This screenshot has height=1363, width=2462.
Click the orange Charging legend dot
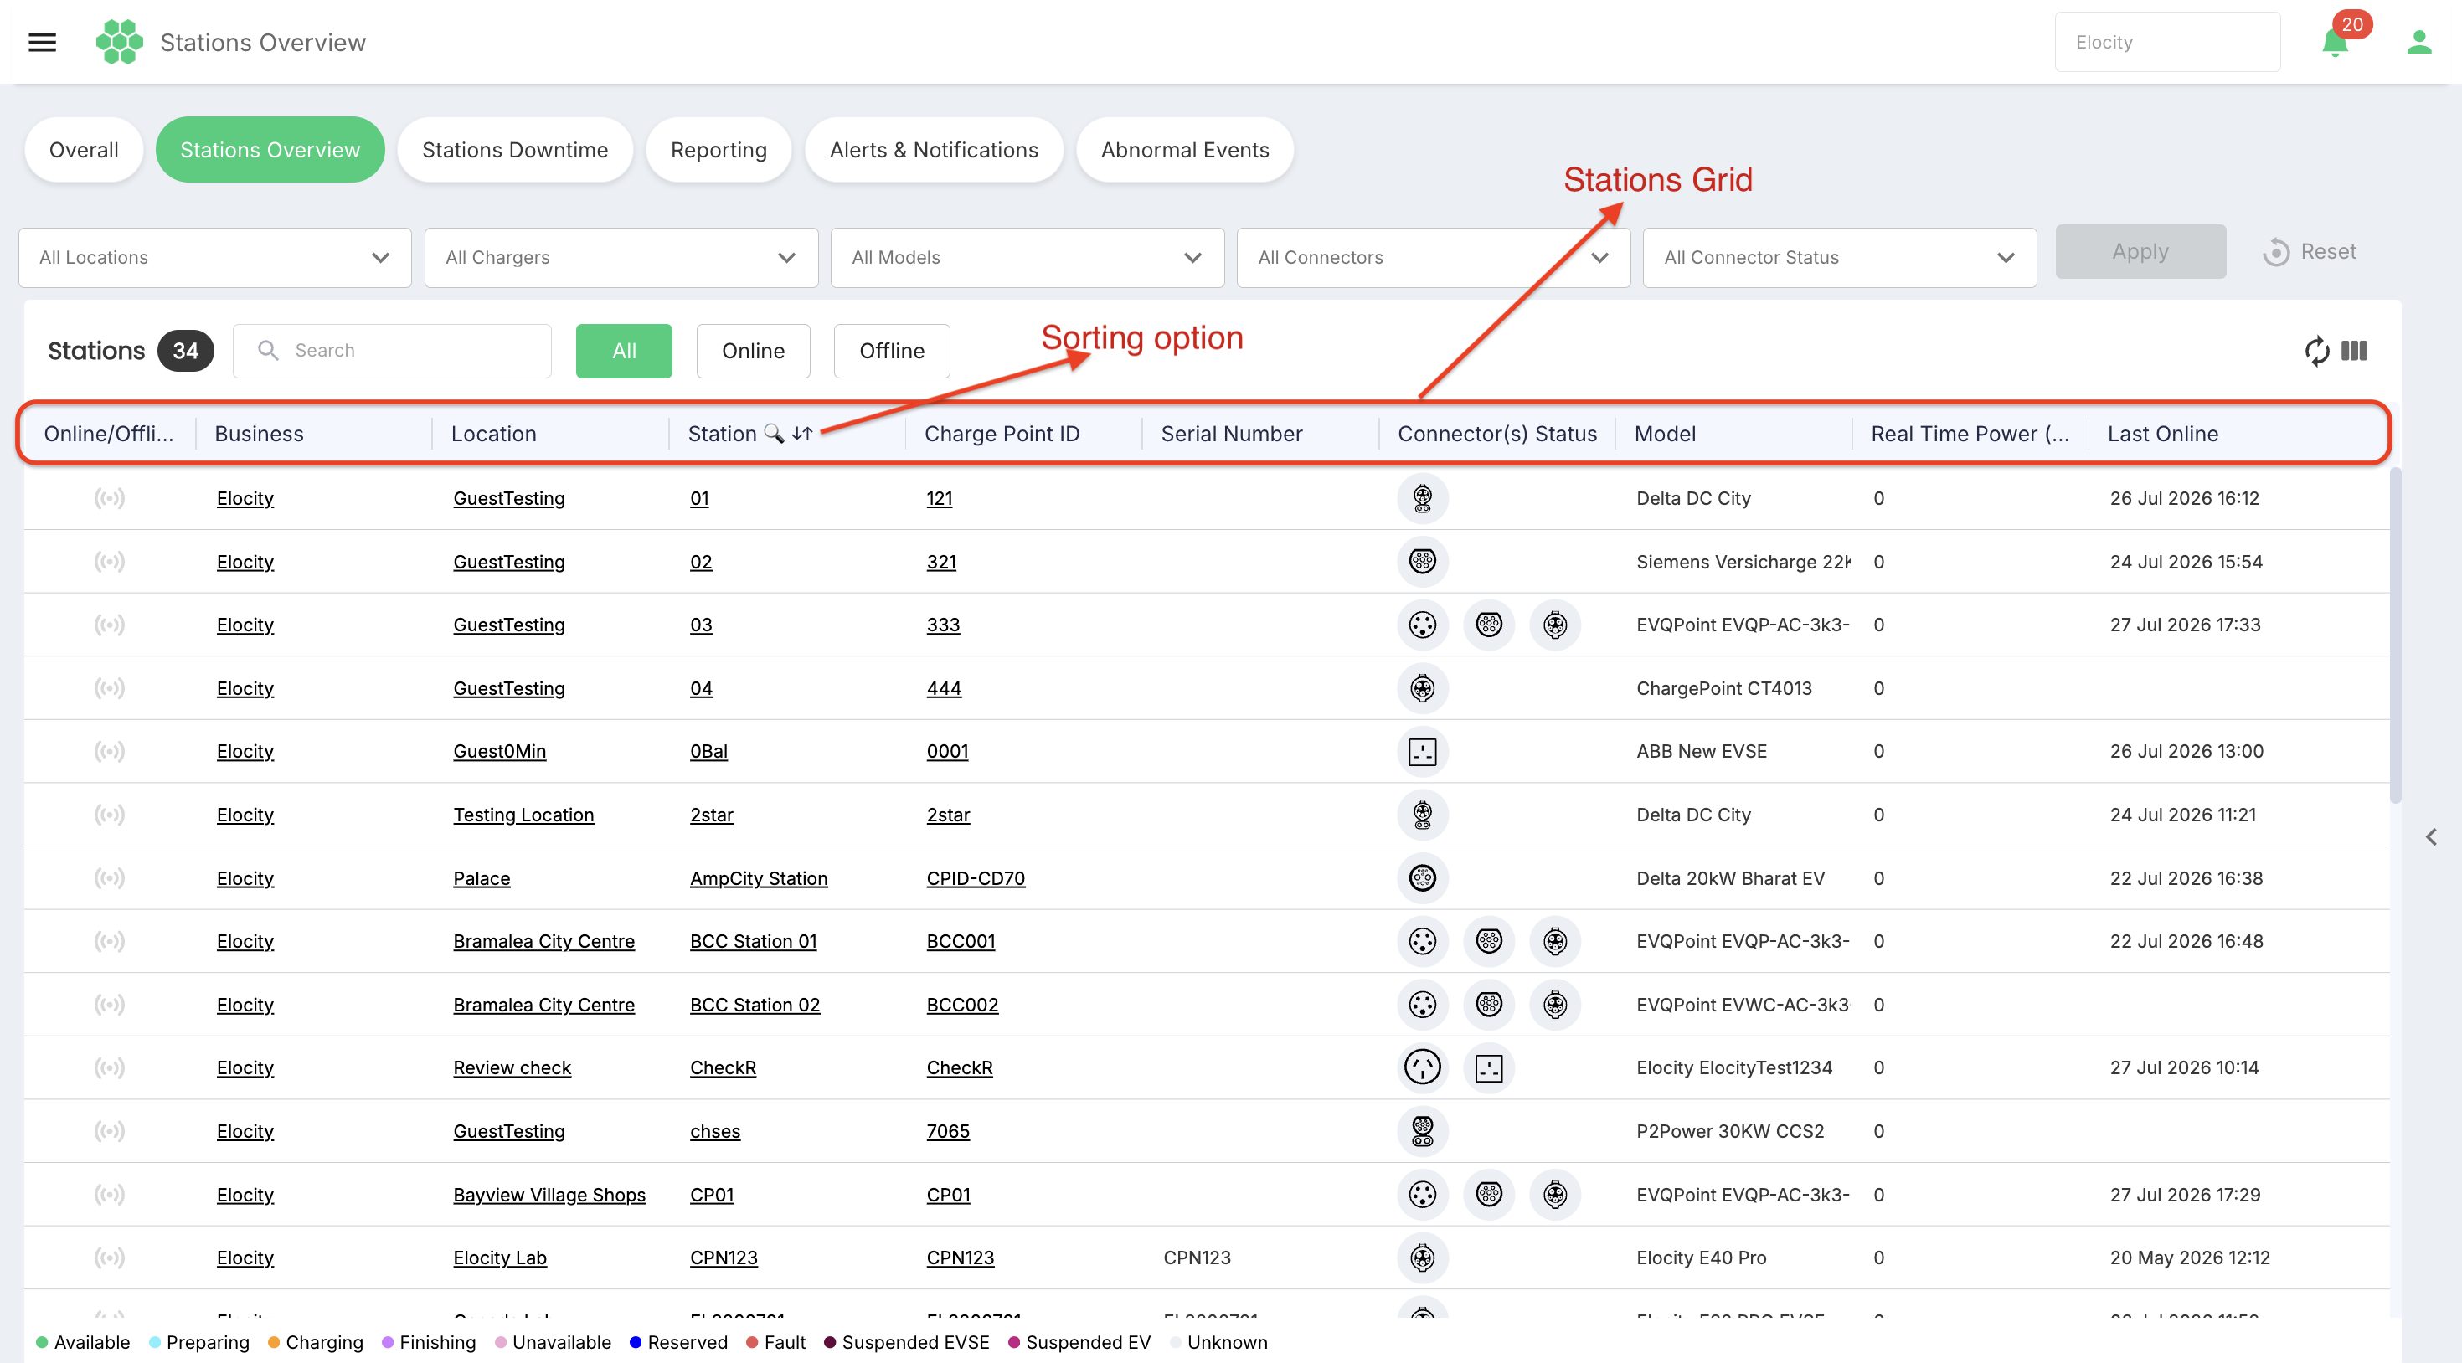point(273,1342)
